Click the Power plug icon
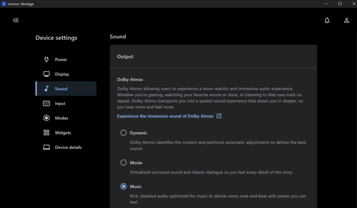Image resolution: width=357 pixels, height=208 pixels. click(x=46, y=59)
